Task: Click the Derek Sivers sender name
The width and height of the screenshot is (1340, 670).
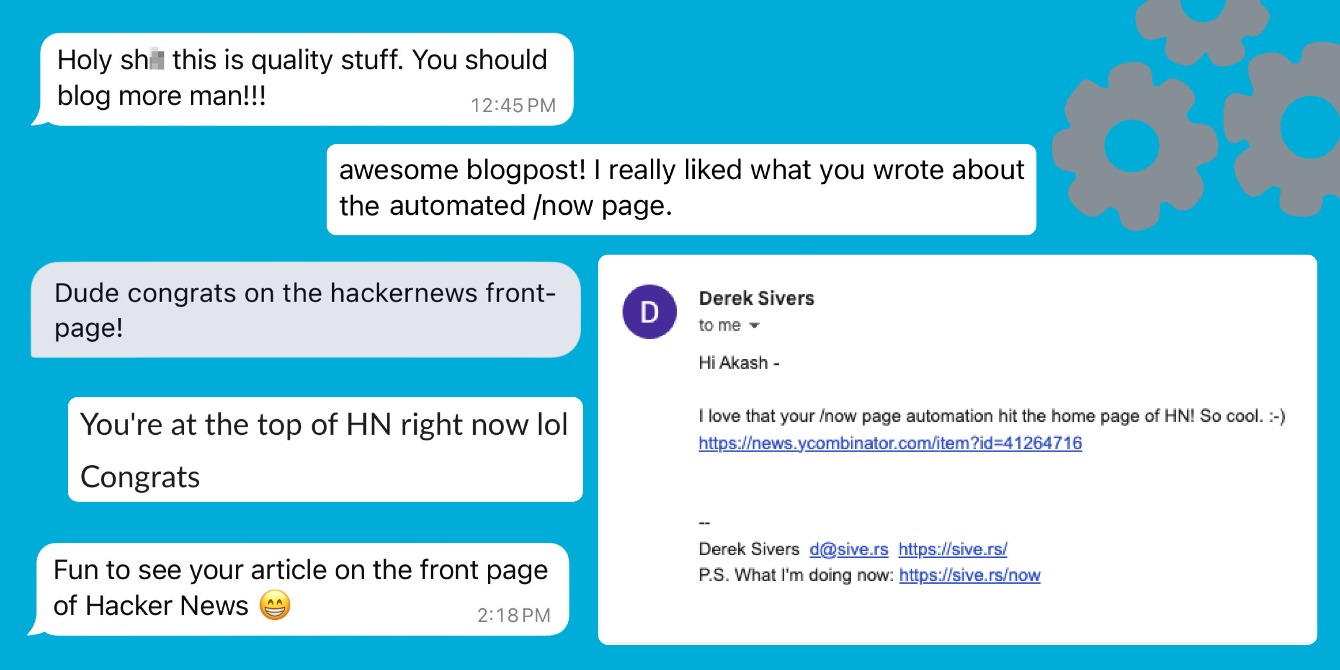Action: [756, 298]
